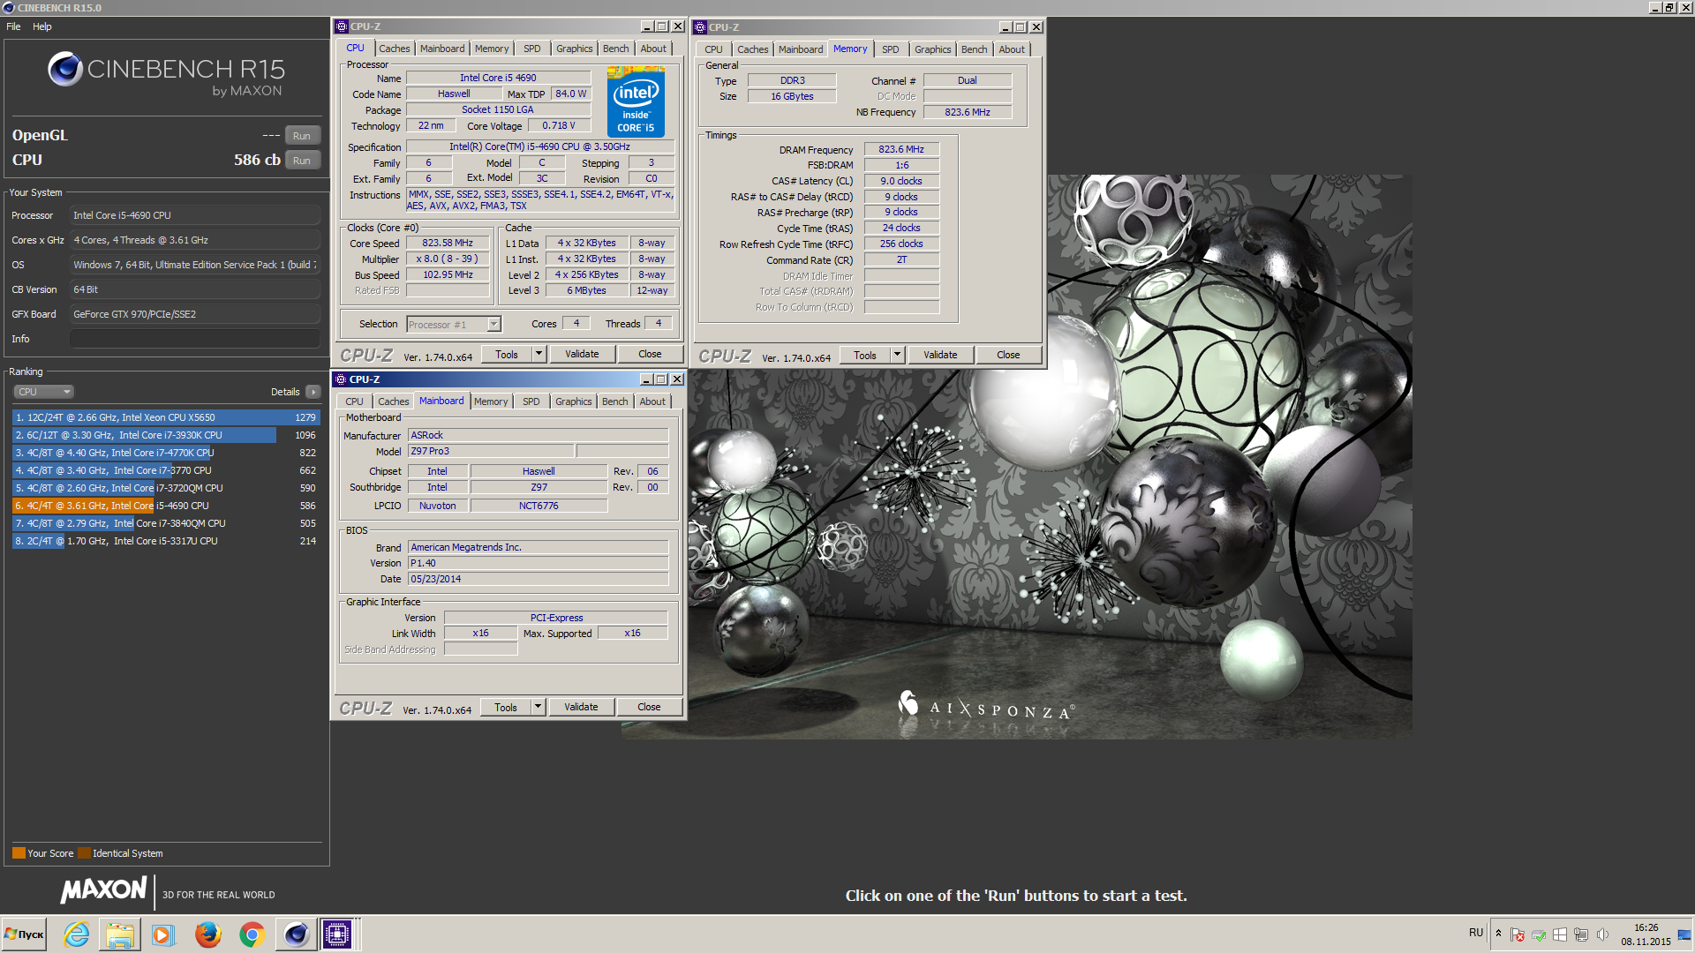Viewport: 1695px width, 953px height.
Task: Click the Details arrow button in Ranking
Action: tap(313, 392)
